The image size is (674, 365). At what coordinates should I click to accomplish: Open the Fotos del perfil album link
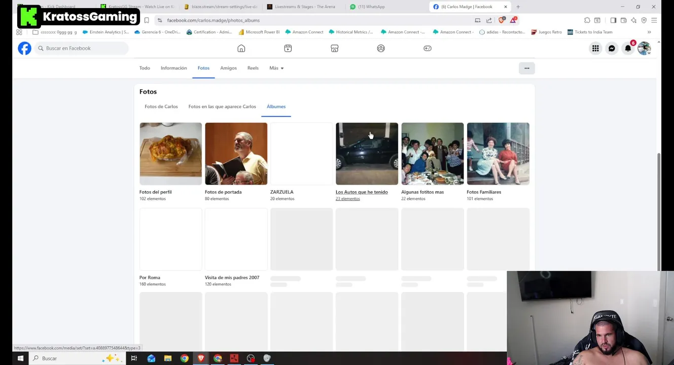tap(156, 192)
